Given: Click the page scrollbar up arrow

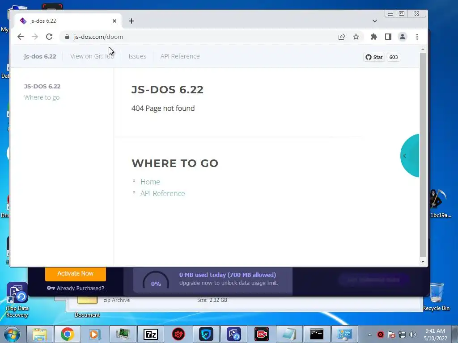Looking at the screenshot, I should click(x=423, y=49).
